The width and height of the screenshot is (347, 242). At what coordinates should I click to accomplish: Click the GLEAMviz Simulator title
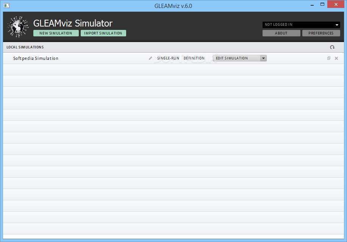73,23
